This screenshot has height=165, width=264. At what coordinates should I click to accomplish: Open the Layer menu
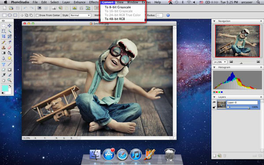(x=66, y=2)
